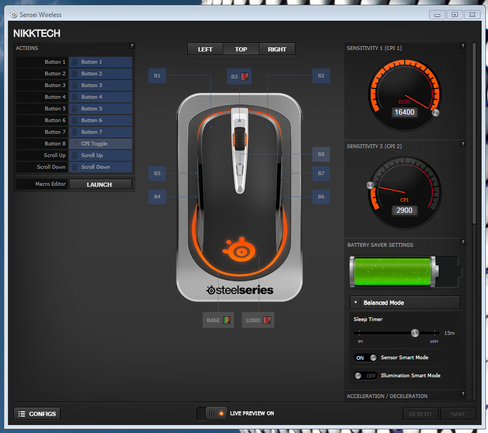Select the B1 button marker

157,76
